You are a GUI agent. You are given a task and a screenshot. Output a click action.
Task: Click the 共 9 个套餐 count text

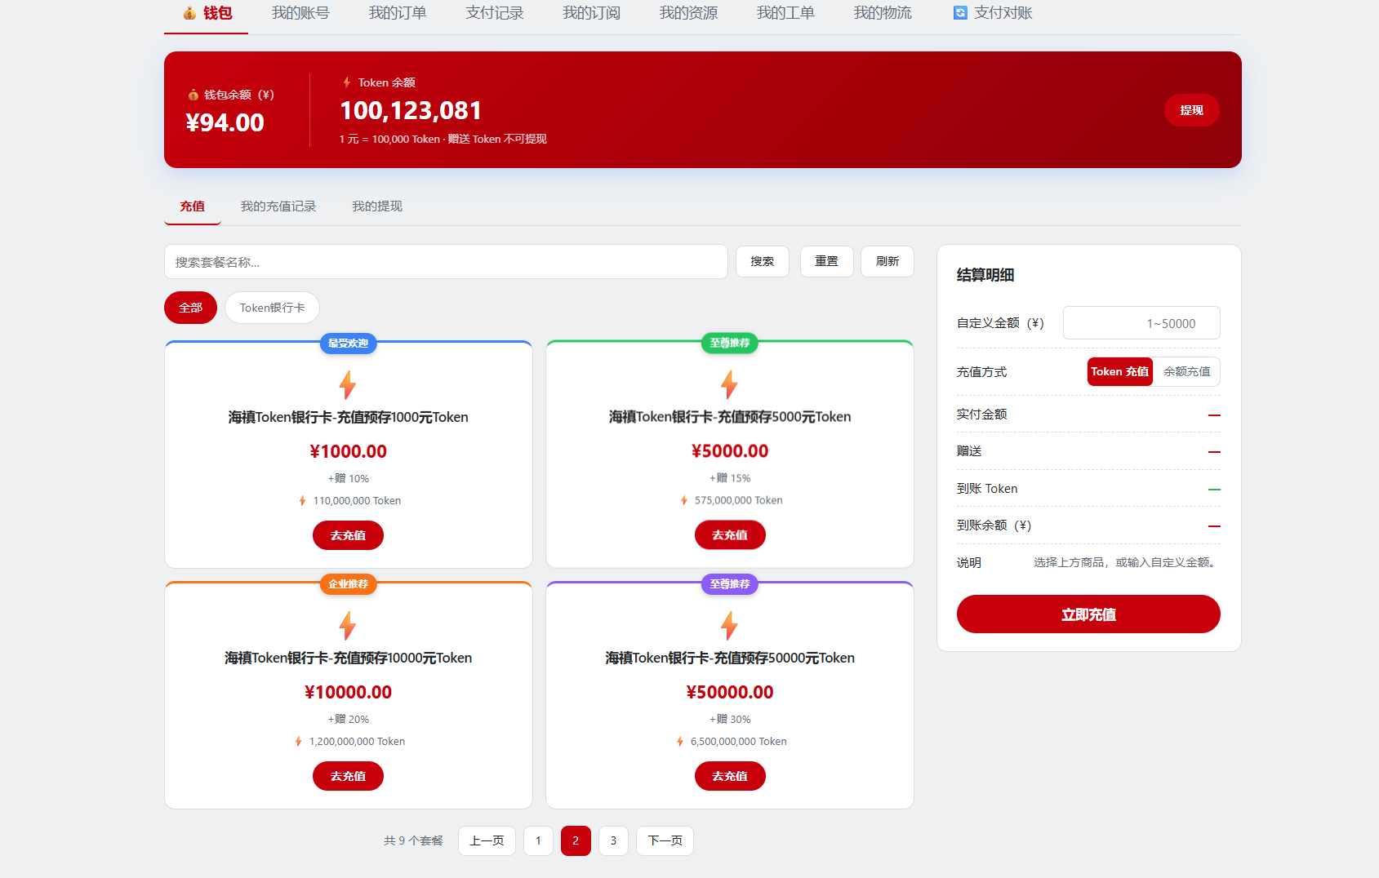tap(413, 840)
